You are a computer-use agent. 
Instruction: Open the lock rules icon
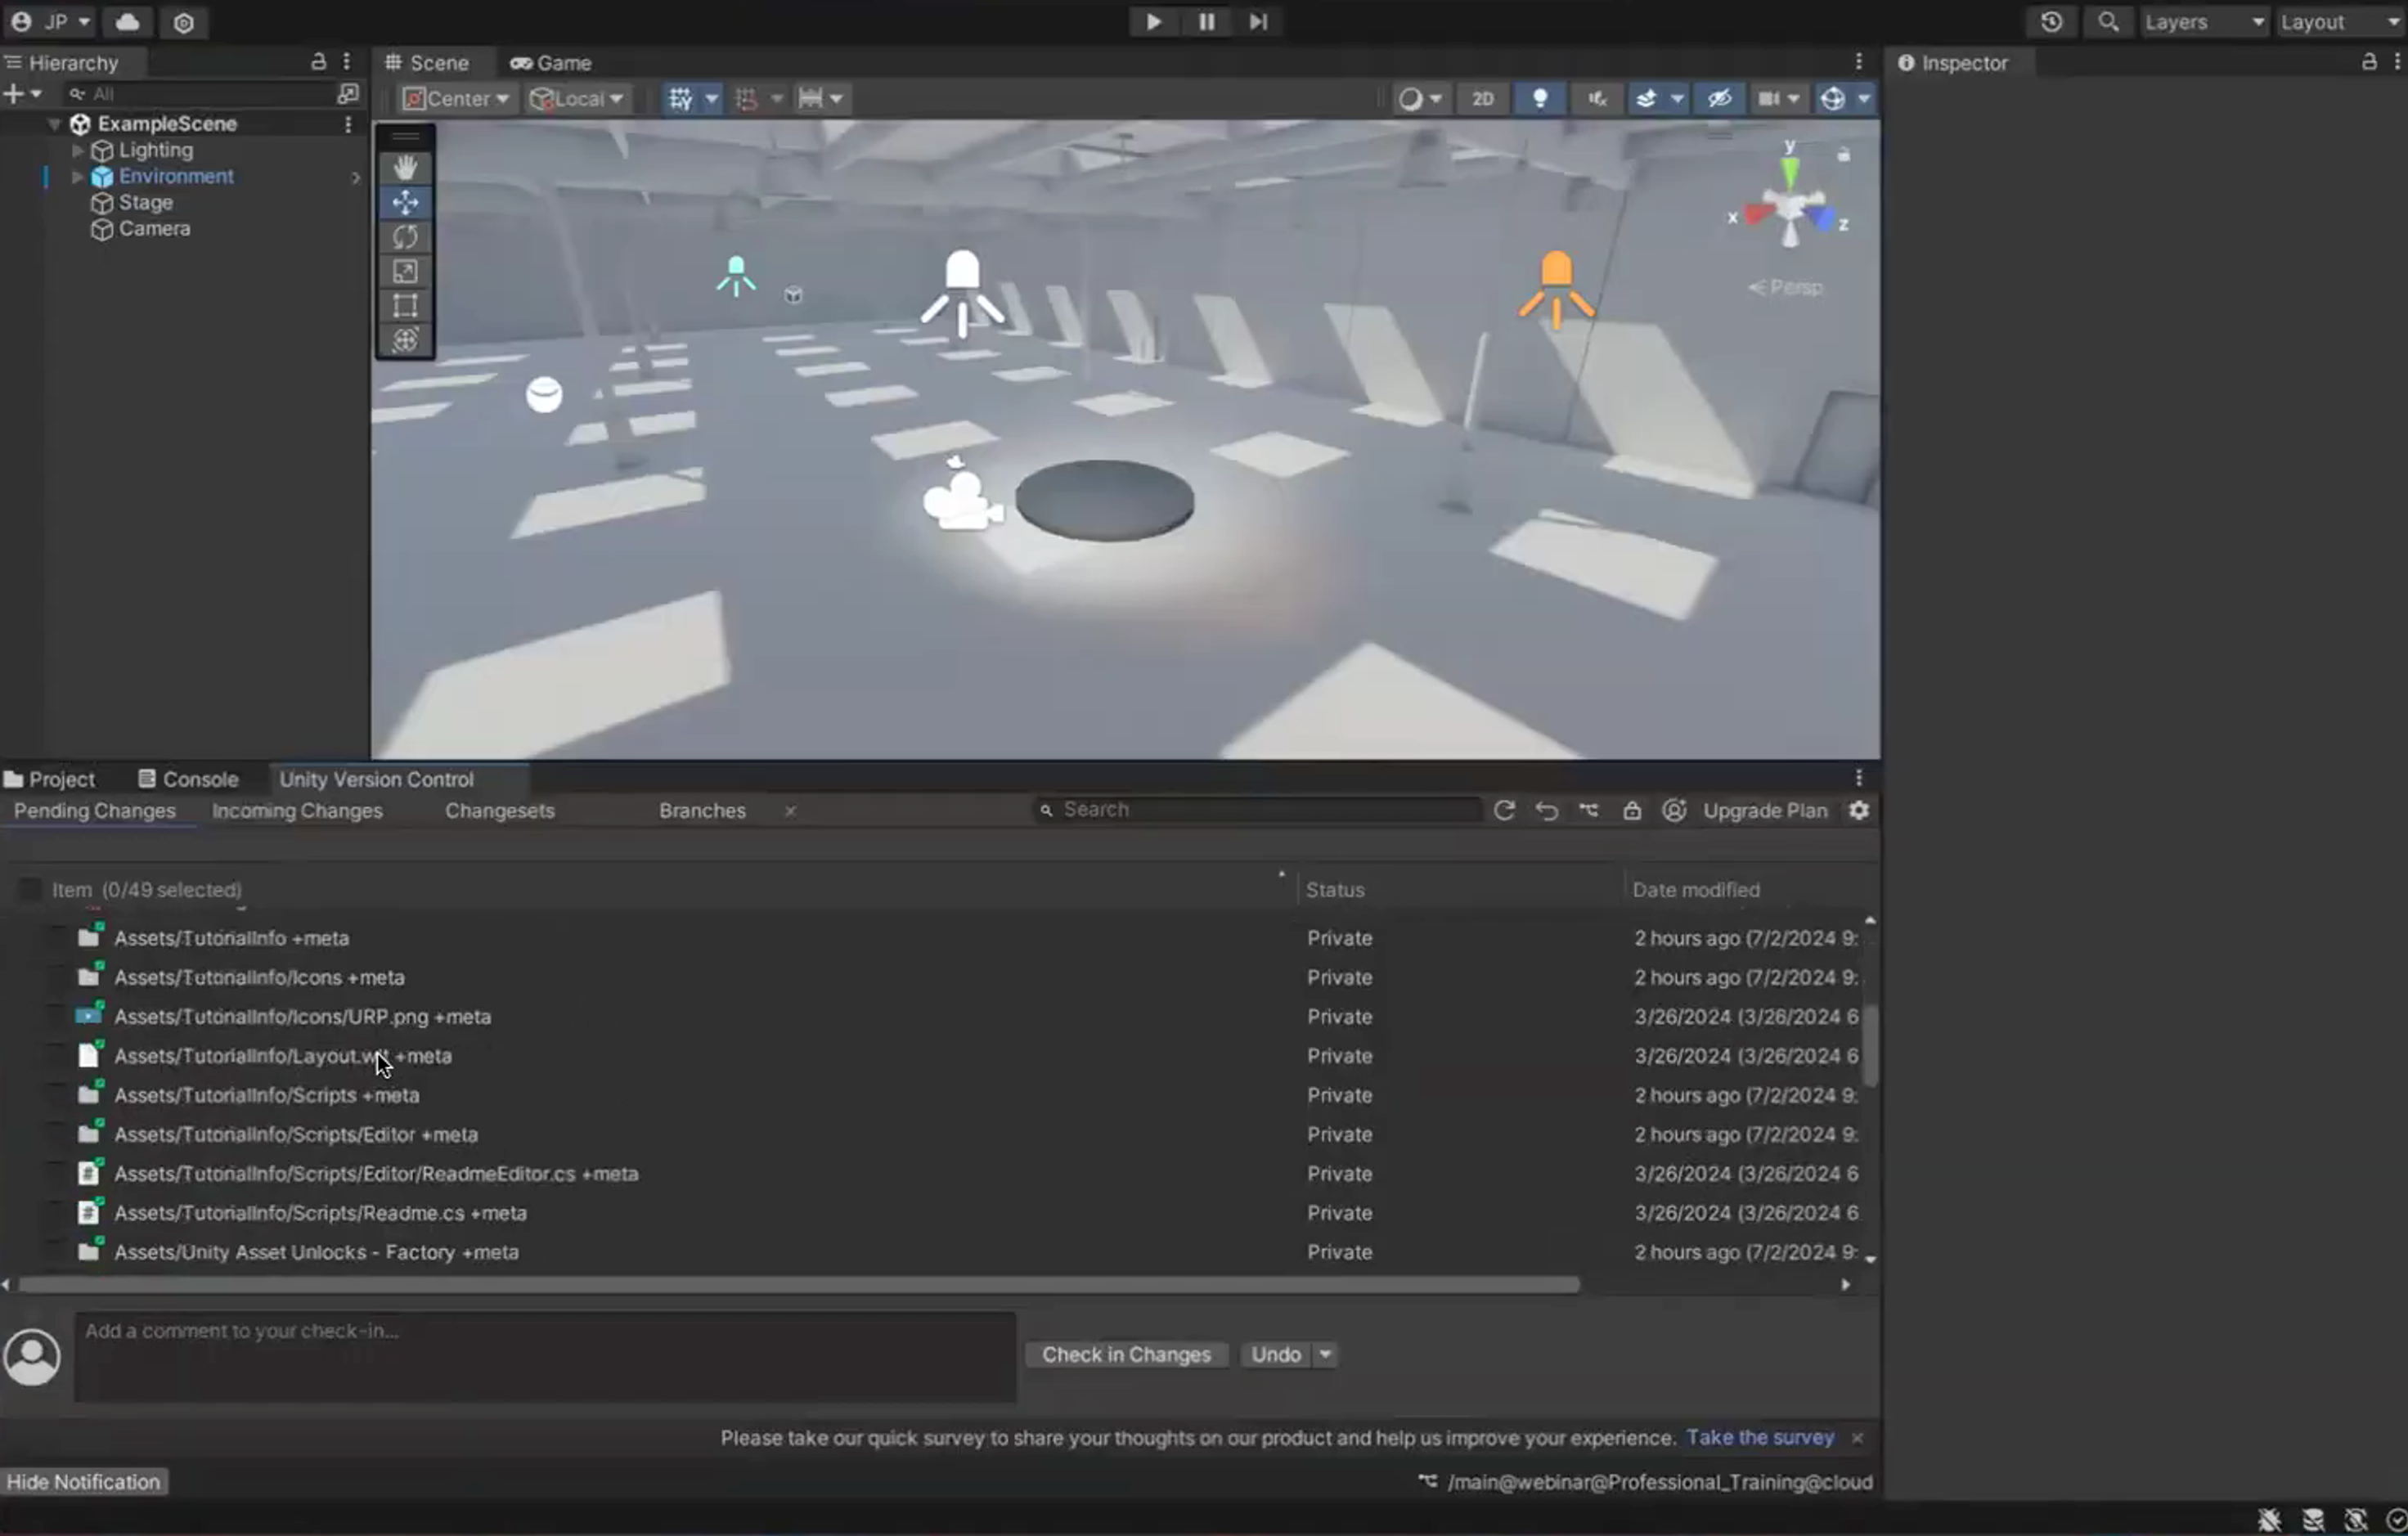coord(1632,810)
